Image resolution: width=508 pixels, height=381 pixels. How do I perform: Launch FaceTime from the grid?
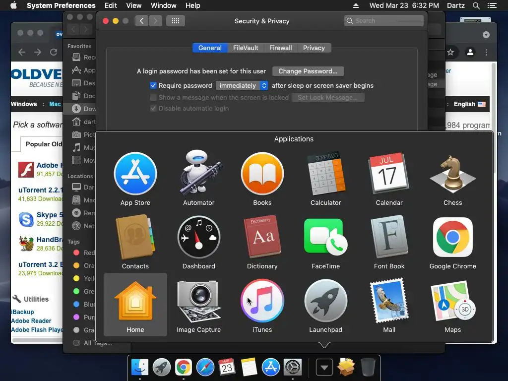(x=325, y=237)
